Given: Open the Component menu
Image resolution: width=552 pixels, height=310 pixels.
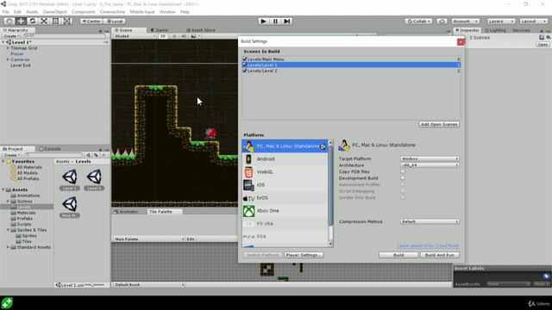Looking at the screenshot, I should [84, 11].
